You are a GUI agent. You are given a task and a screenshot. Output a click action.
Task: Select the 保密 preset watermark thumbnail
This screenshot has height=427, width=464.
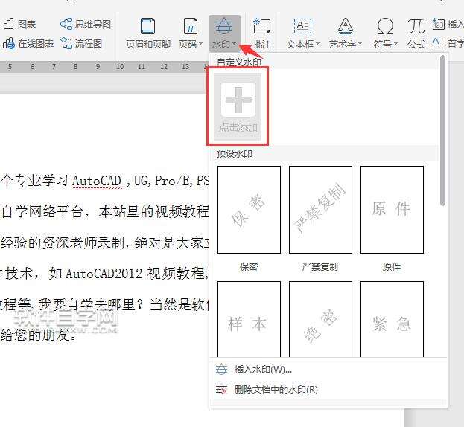click(249, 210)
